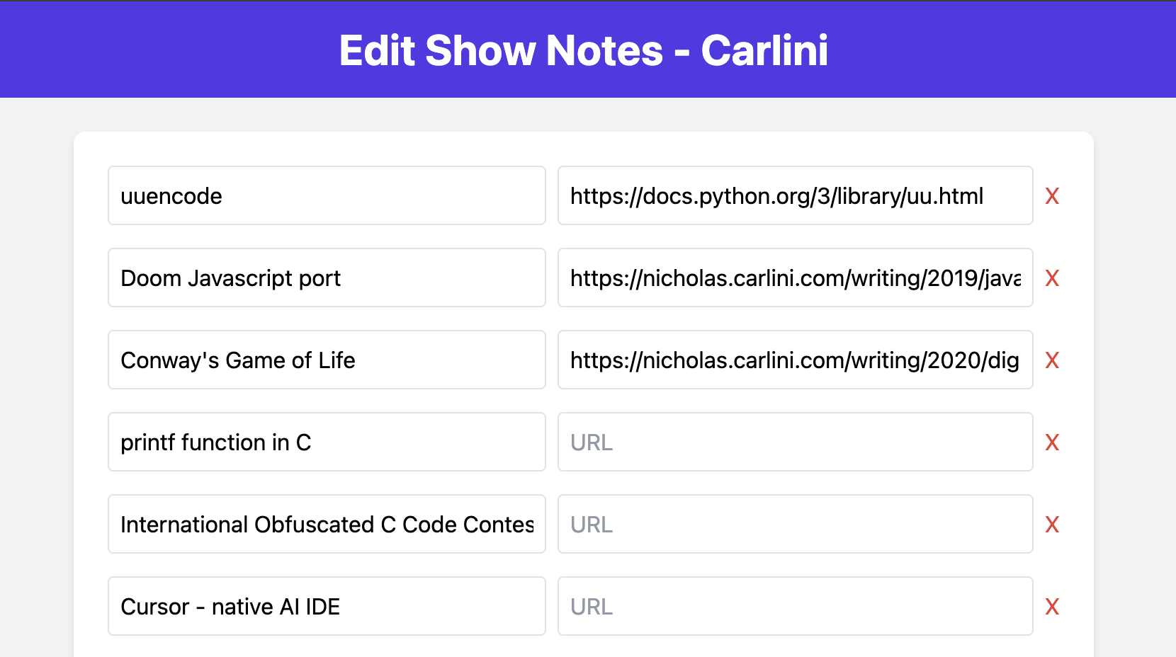Click empty URL field for Obfuscated C Contest

tap(795, 524)
